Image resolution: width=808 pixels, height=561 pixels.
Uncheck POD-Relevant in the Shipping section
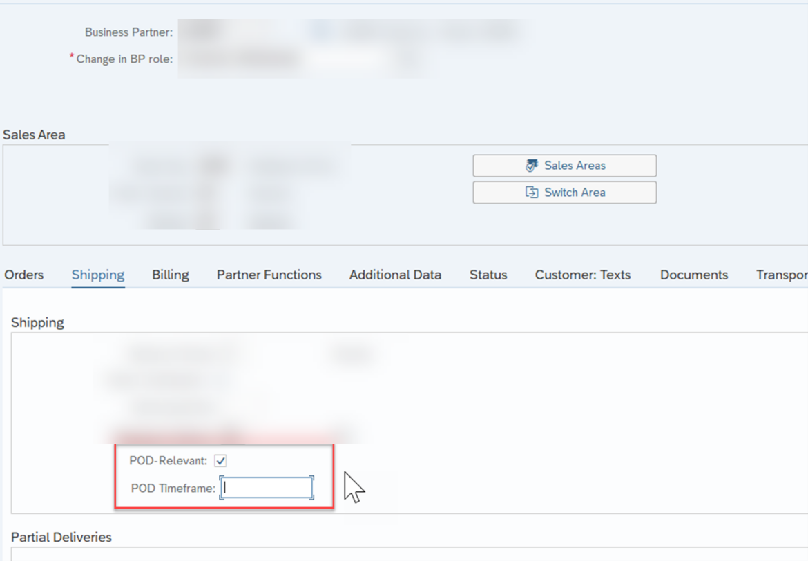point(220,460)
